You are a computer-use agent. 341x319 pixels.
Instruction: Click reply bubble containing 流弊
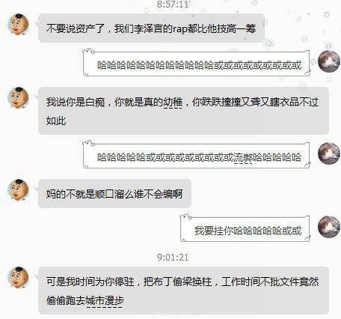197,155
